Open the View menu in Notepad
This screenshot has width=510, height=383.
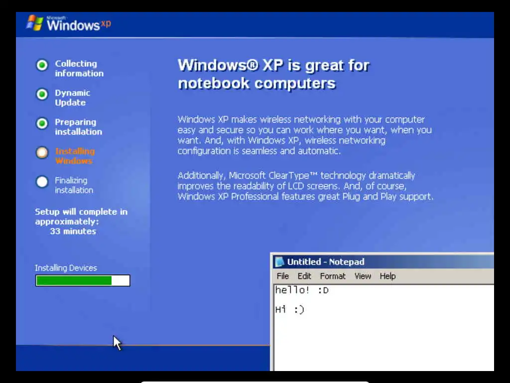pyautogui.click(x=363, y=276)
